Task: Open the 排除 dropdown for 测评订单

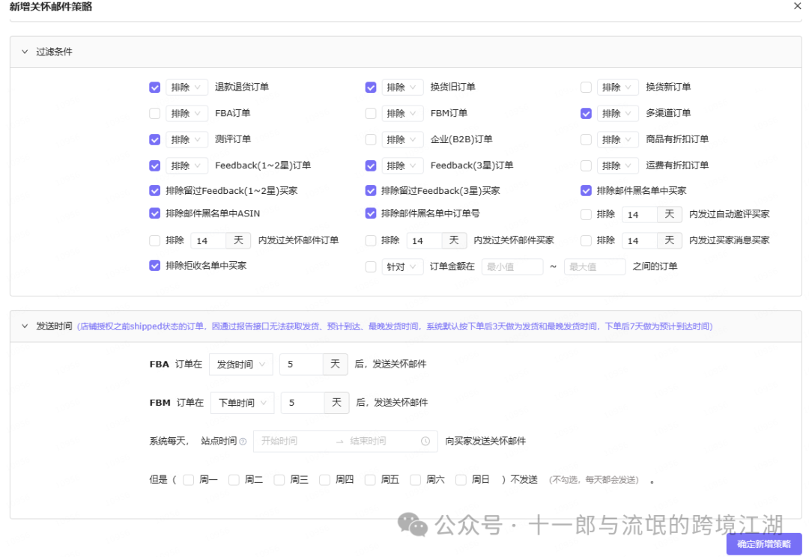Action: point(187,140)
